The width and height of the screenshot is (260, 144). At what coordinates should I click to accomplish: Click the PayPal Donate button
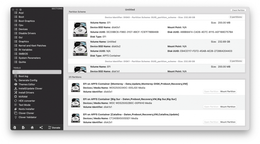(54, 128)
